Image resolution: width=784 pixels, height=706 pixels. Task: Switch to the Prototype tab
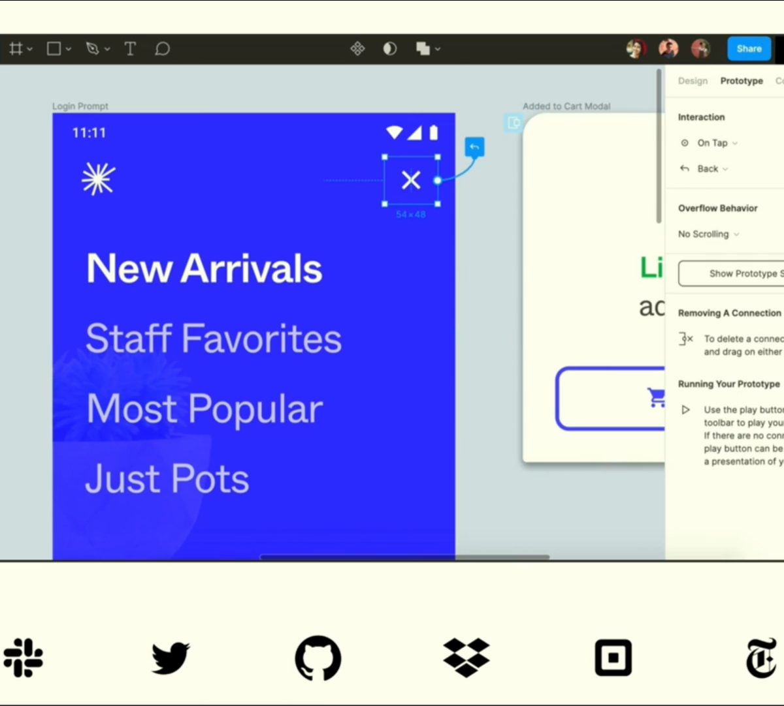point(742,81)
